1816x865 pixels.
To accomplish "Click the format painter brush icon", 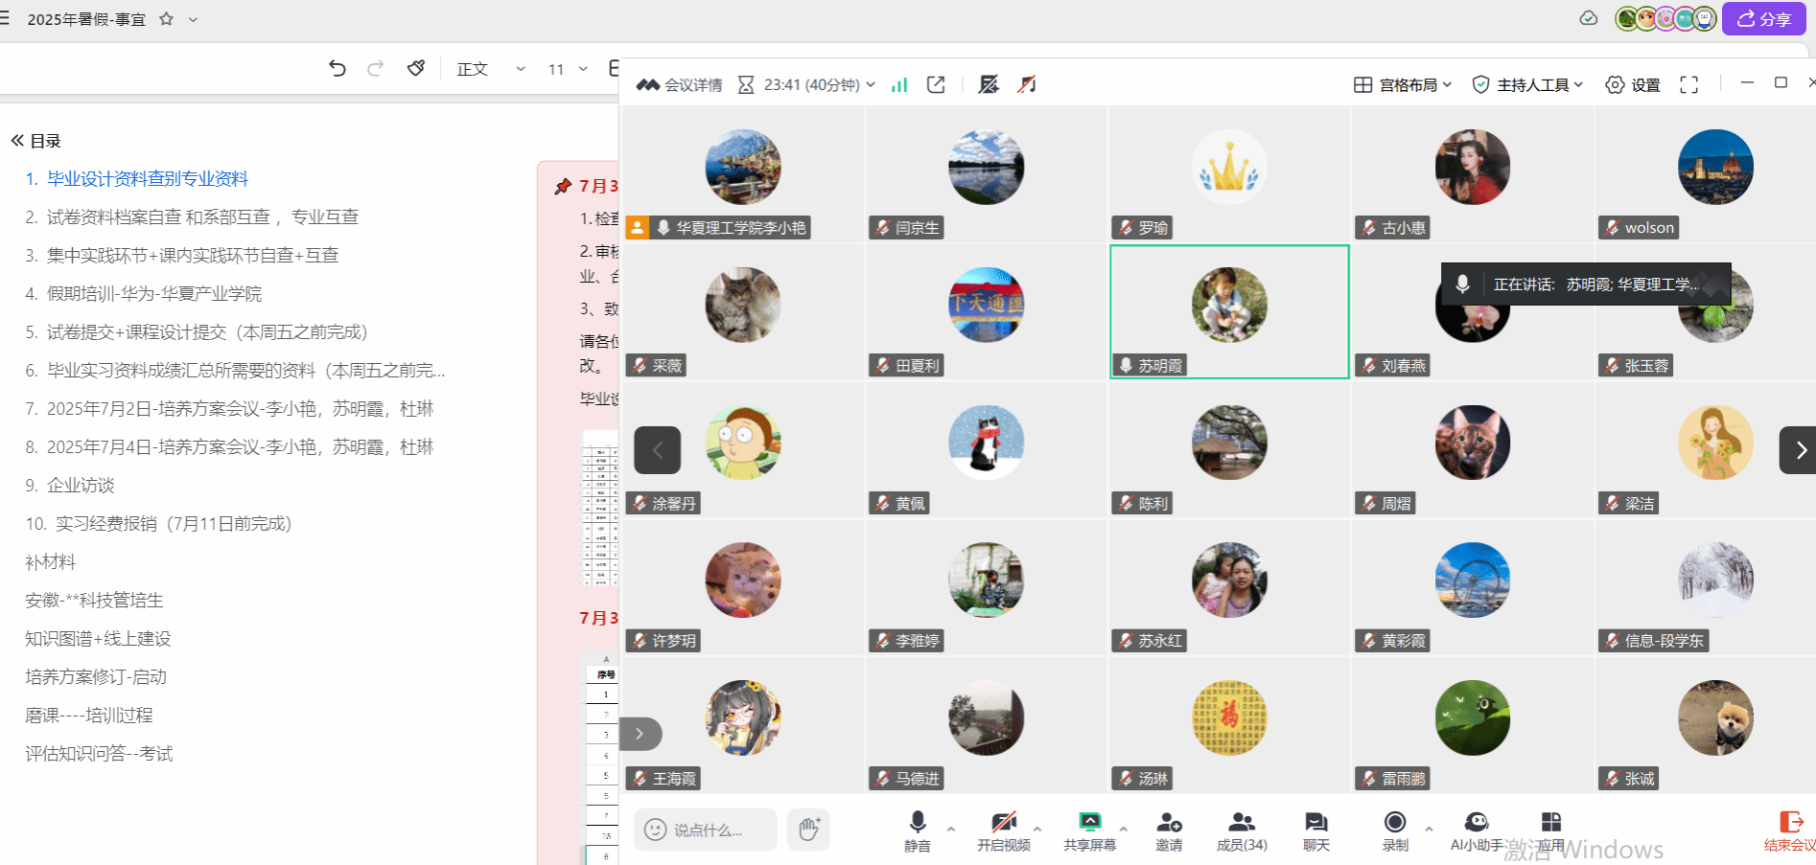I will pyautogui.click(x=415, y=68).
